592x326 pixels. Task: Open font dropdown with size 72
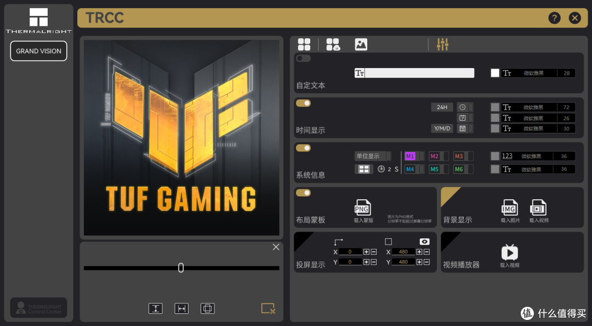[538, 108]
